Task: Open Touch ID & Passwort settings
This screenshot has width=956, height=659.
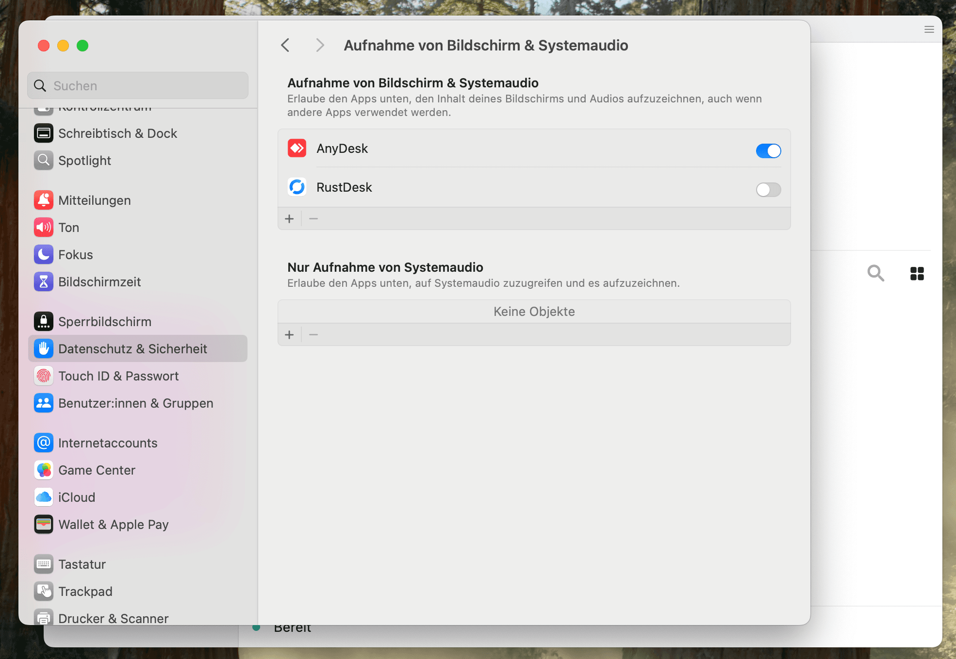Action: pos(138,376)
